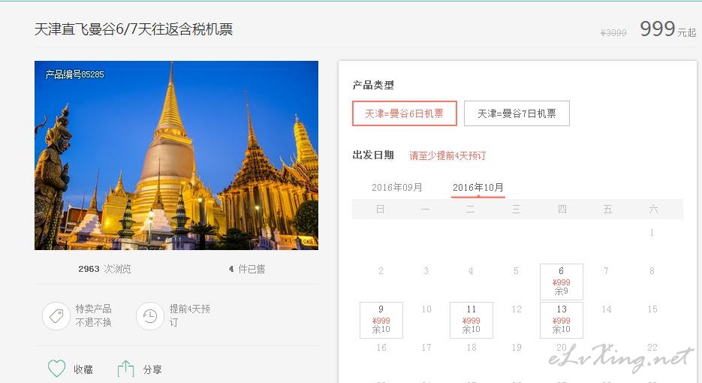Click the 特卖产品 不退不换 notice text
This screenshot has height=383, width=702.
pos(94,315)
